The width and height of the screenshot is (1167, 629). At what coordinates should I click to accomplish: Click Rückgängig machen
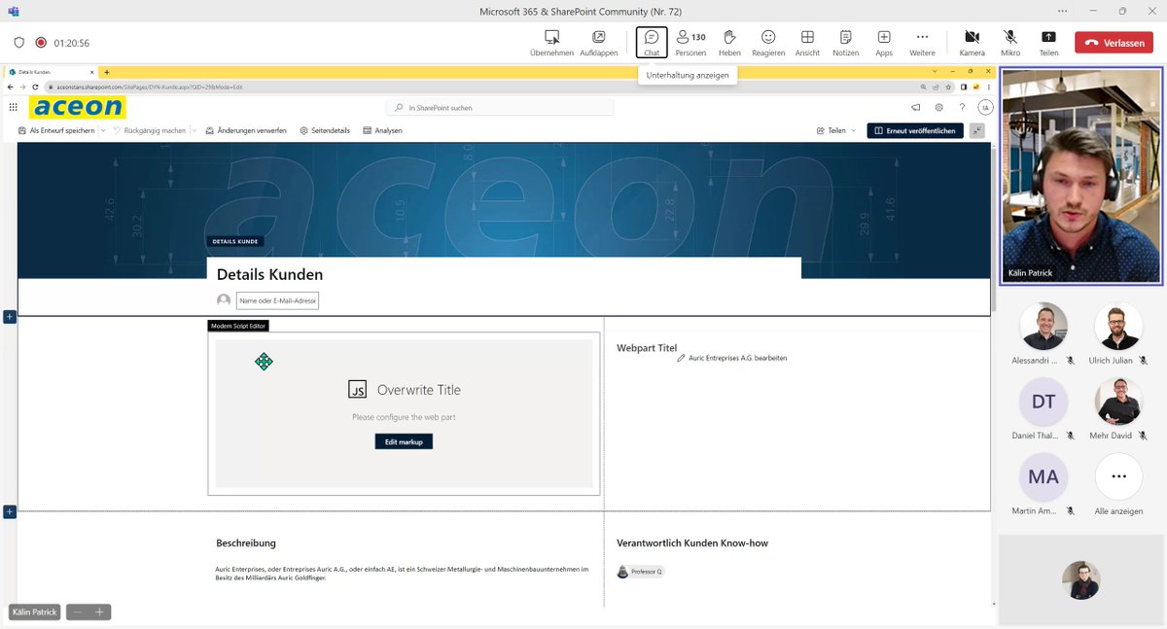coord(149,130)
